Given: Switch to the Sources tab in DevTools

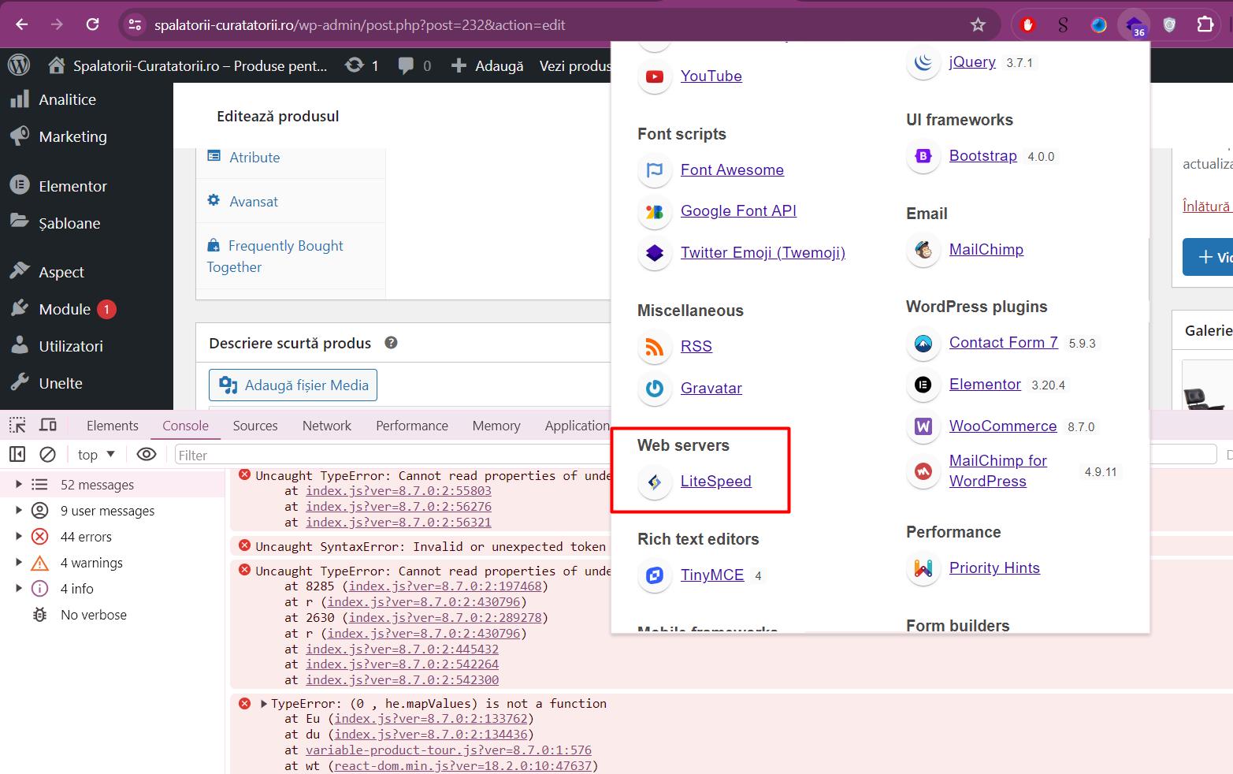Looking at the screenshot, I should pyautogui.click(x=255, y=426).
